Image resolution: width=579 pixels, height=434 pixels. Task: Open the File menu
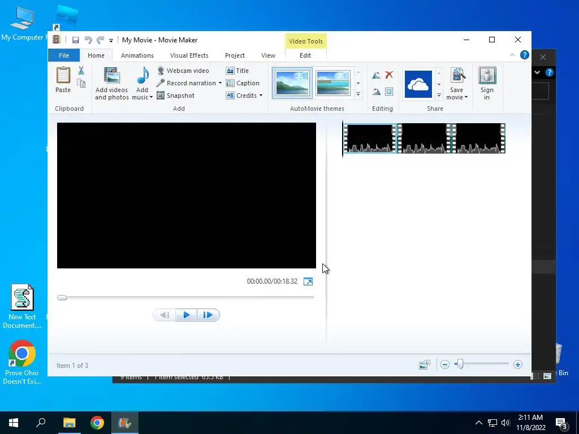click(64, 55)
